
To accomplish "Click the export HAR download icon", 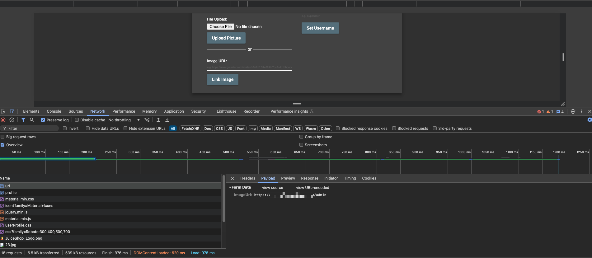I will click(x=167, y=120).
